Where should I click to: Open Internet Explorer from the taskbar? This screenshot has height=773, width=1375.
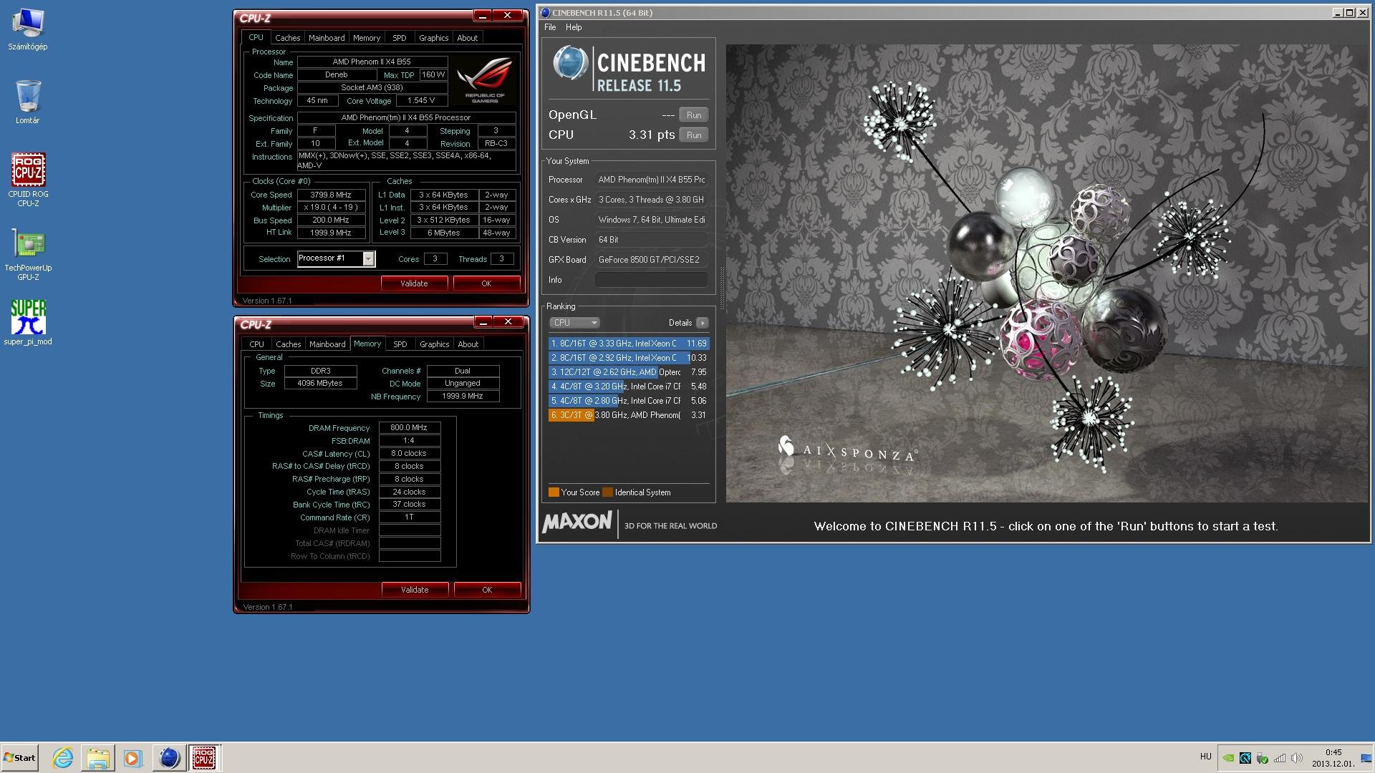tap(63, 758)
